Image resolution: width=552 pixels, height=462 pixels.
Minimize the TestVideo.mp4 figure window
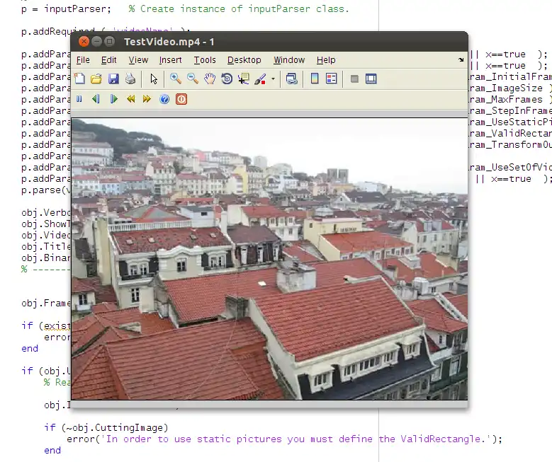pos(96,42)
